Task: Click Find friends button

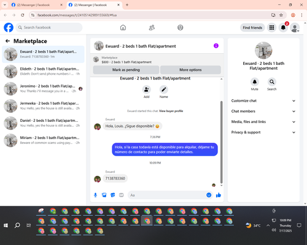Action: point(252,28)
